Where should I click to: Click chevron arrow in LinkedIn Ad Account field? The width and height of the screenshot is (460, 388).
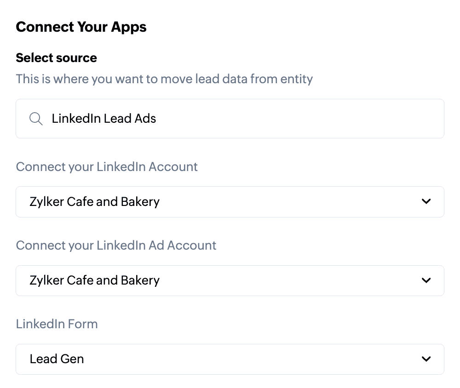(426, 280)
